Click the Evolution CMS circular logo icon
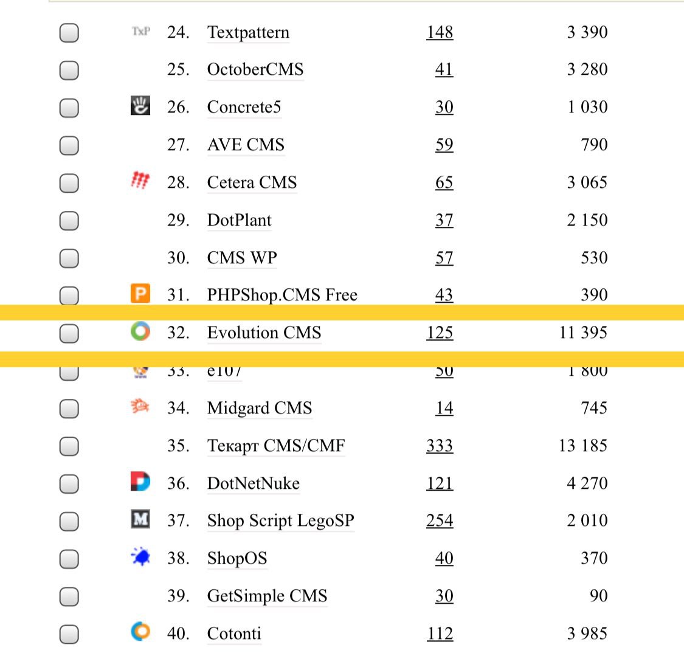Viewport: 684px width, 664px height. point(140,331)
